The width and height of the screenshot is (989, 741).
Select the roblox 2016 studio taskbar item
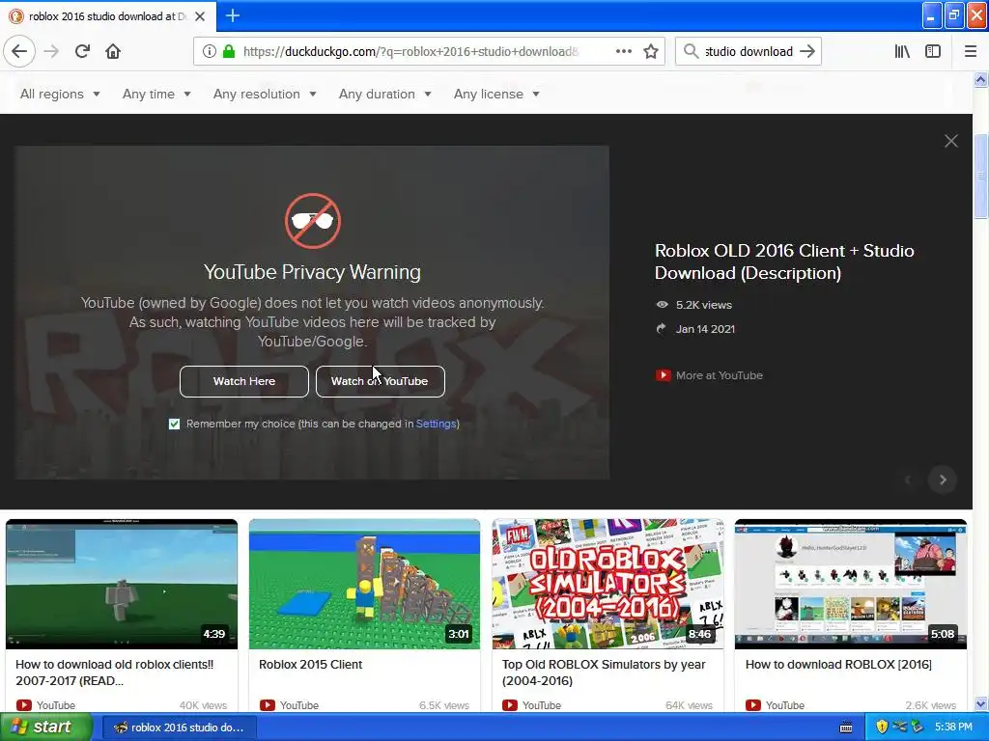coord(179,727)
